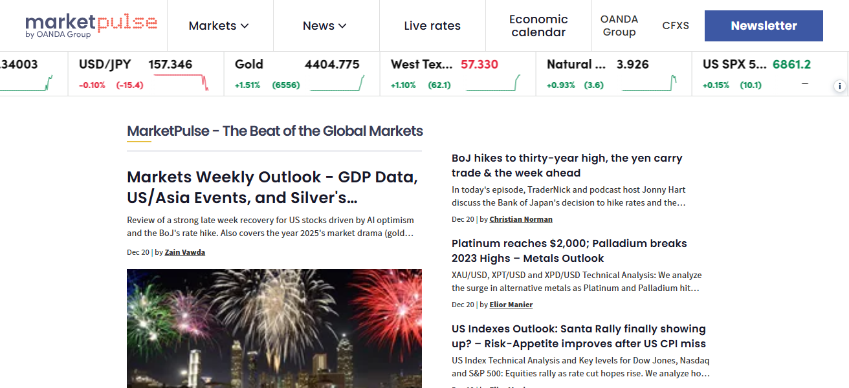
Task: Open the BoJ hikes article headline
Action: (x=567, y=165)
